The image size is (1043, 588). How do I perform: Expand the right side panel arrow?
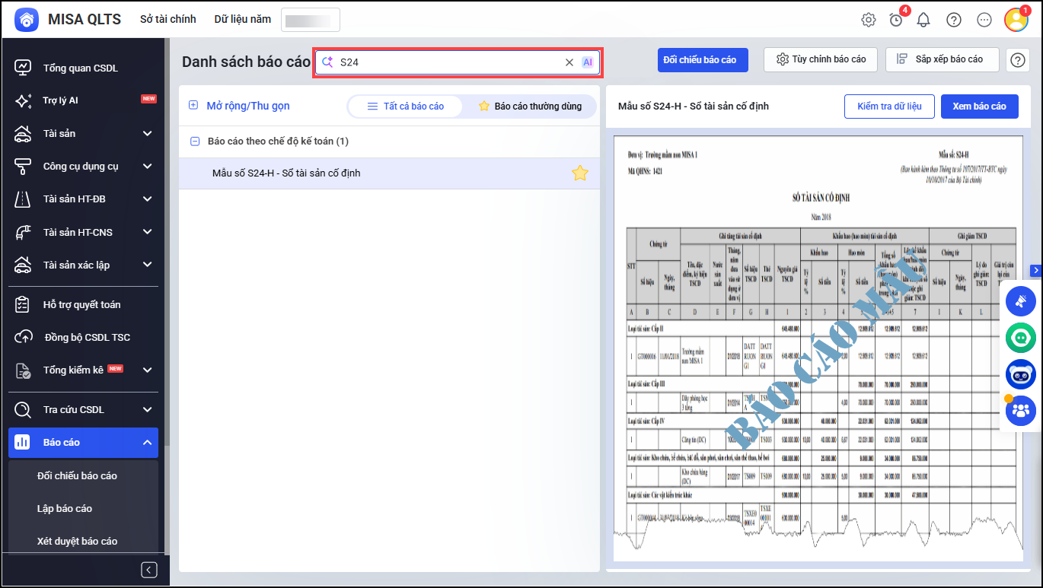point(1035,270)
